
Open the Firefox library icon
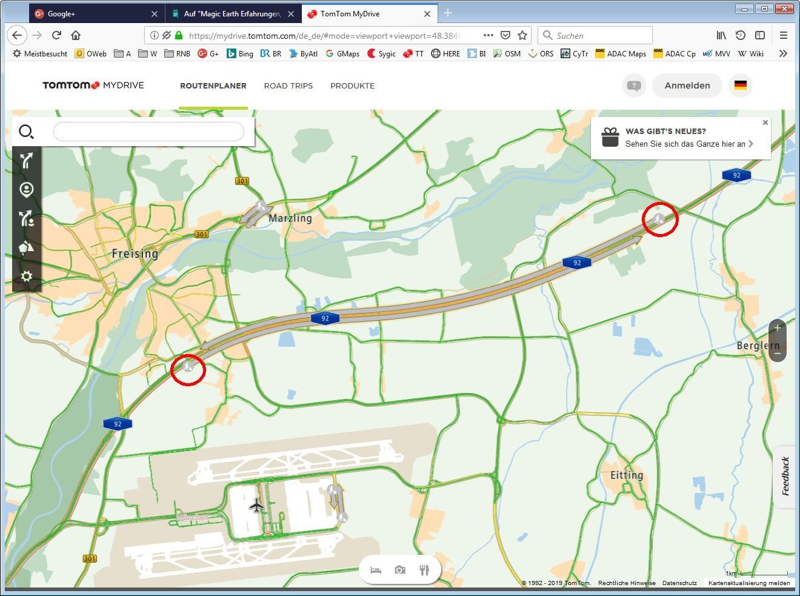[721, 35]
